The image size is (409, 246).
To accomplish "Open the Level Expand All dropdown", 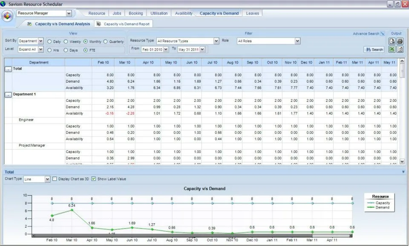I will (41, 49).
